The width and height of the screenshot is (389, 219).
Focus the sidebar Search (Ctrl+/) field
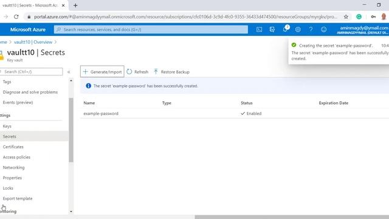point(31,72)
